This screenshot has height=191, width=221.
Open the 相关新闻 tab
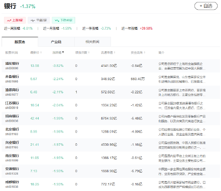click(x=92, y=42)
